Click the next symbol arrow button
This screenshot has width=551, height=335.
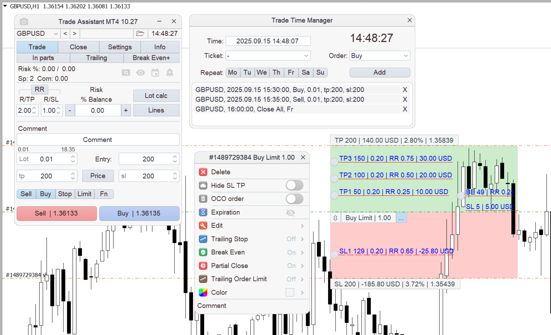75,33
